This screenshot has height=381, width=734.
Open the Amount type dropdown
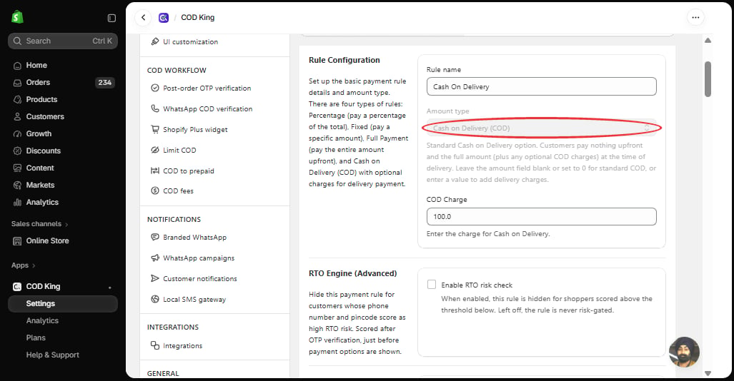point(541,128)
